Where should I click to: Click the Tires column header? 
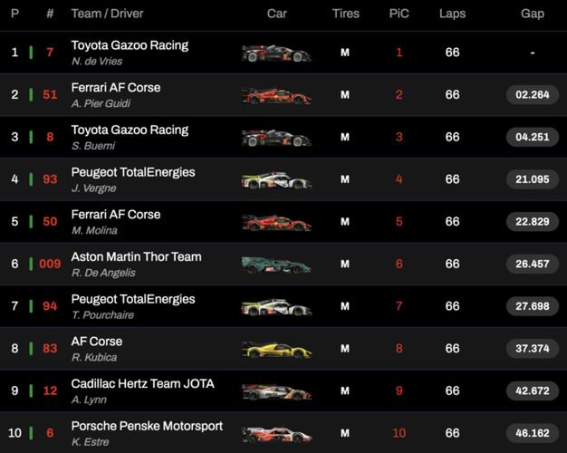click(x=345, y=14)
